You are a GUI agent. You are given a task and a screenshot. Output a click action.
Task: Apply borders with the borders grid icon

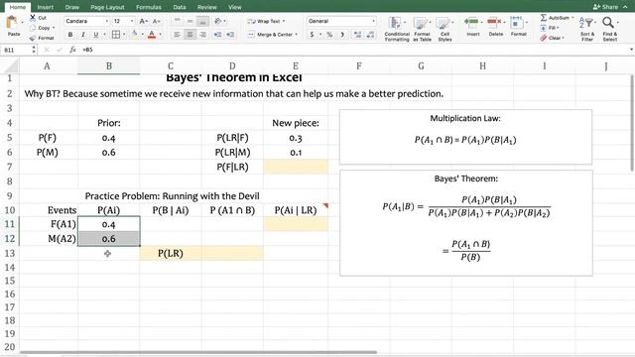116,35
